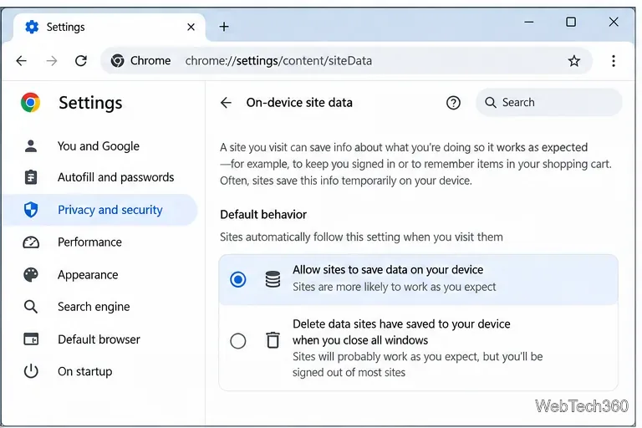This screenshot has height=428, width=642.
Task: Open Privacy and security section
Action: tap(100, 210)
